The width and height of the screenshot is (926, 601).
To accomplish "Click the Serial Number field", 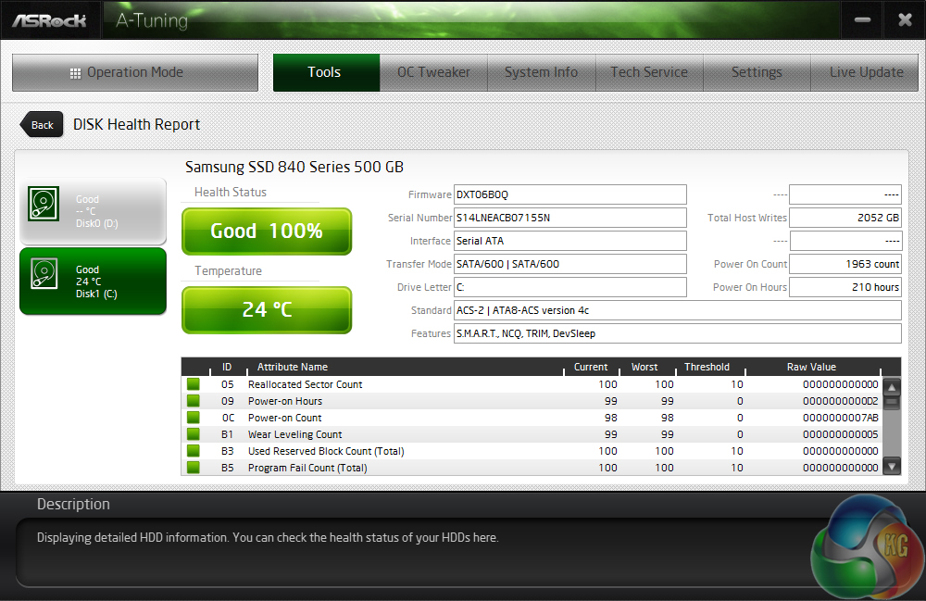I will tap(569, 218).
